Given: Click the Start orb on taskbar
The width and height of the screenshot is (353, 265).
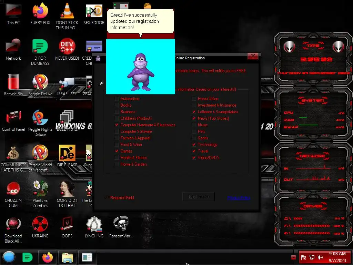Looking at the screenshot, I should (x=9, y=257).
